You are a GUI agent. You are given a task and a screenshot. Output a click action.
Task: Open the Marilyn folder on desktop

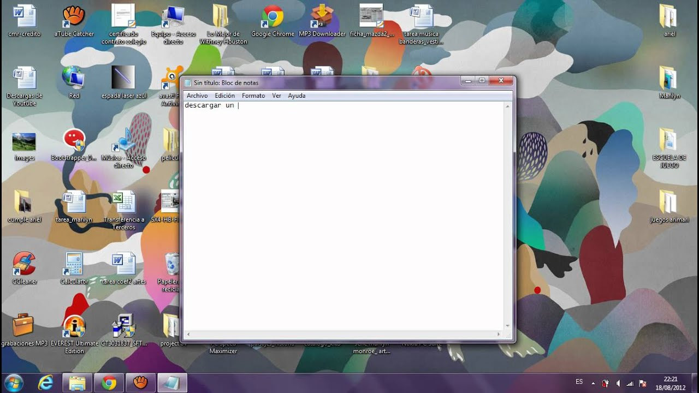pos(670,78)
